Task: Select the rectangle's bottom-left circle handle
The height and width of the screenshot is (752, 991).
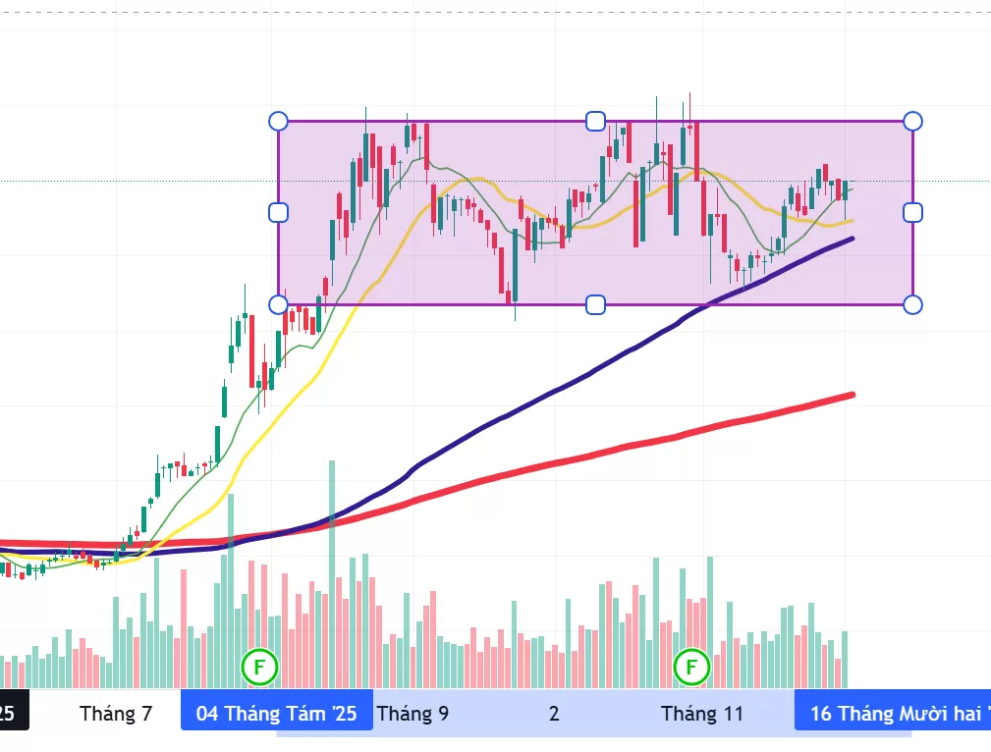Action: coord(278,304)
